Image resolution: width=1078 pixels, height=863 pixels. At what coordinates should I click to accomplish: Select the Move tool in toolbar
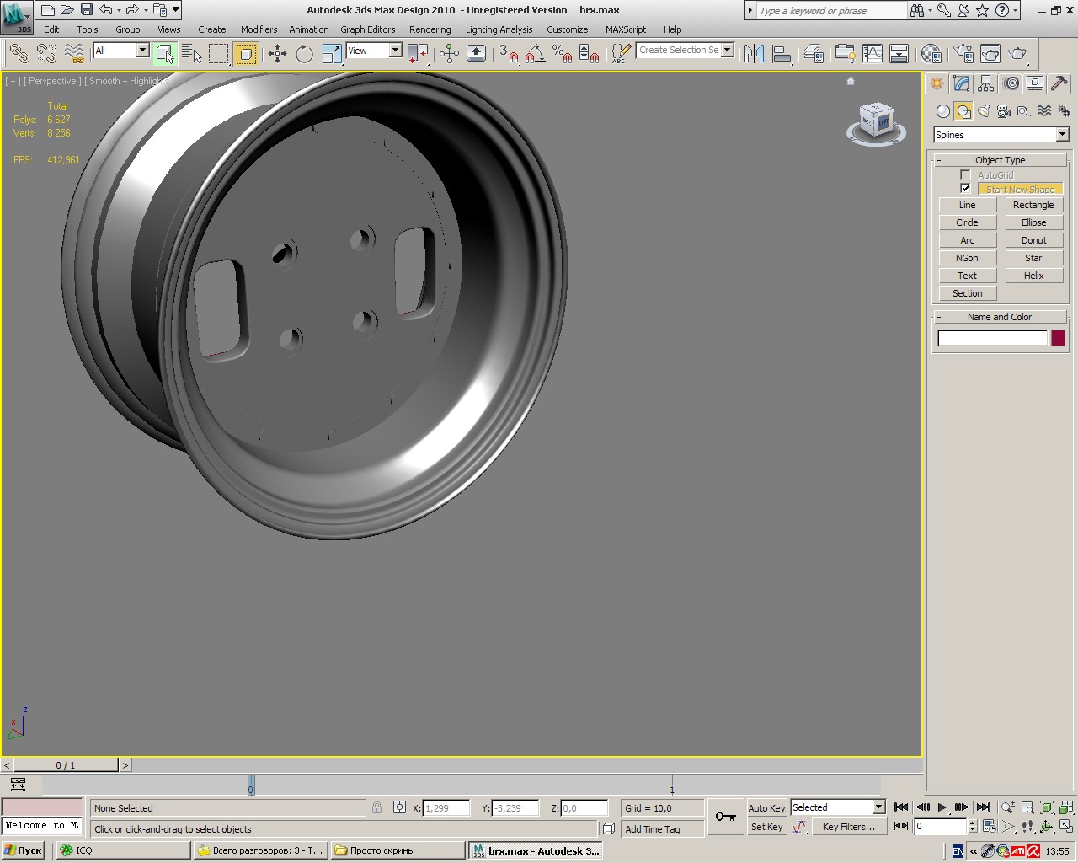pyautogui.click(x=277, y=54)
